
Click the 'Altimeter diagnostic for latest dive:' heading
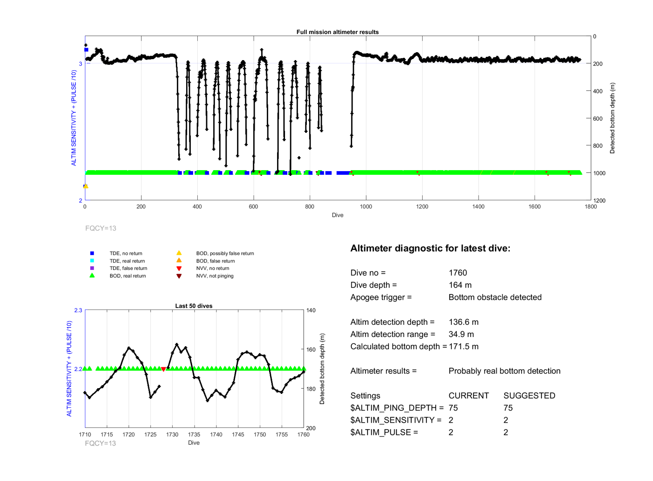430,248
